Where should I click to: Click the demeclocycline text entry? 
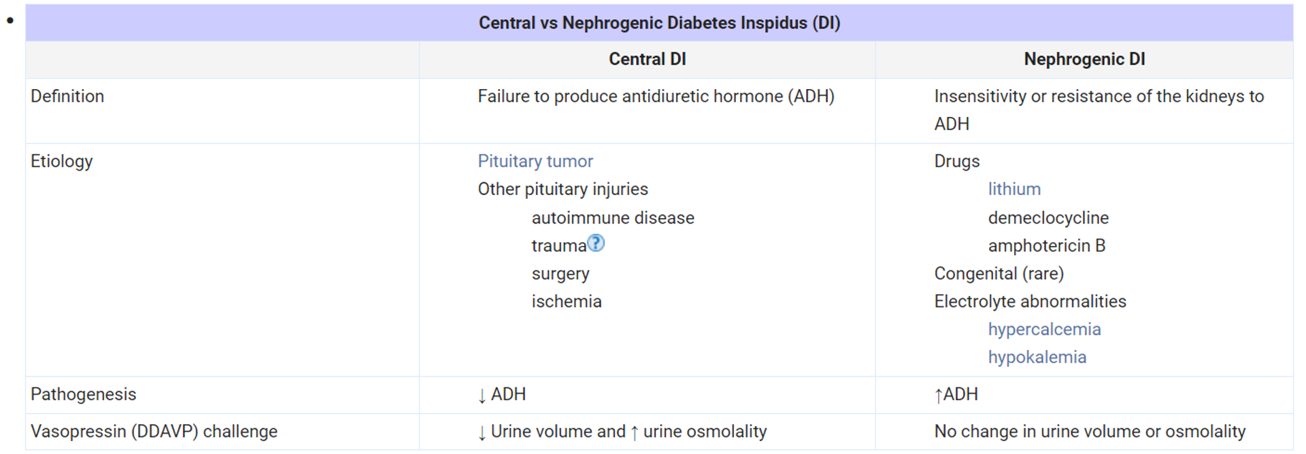pos(1048,217)
